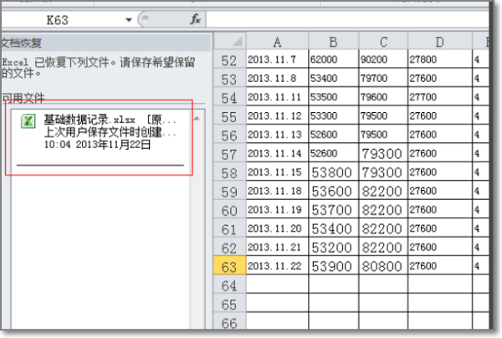Click the recovery list scroll up arrow

(x=197, y=119)
